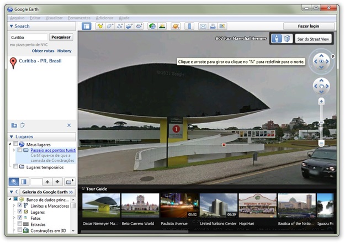
Task: Click the zoom in plus button
Action: pos(321,102)
